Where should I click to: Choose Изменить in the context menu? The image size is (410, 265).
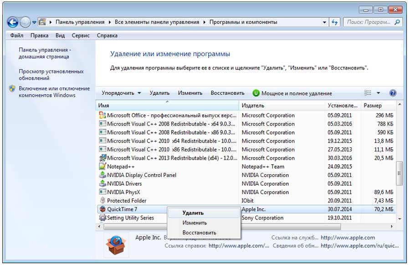click(204, 223)
